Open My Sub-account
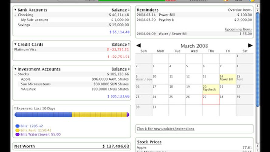 [34, 20]
